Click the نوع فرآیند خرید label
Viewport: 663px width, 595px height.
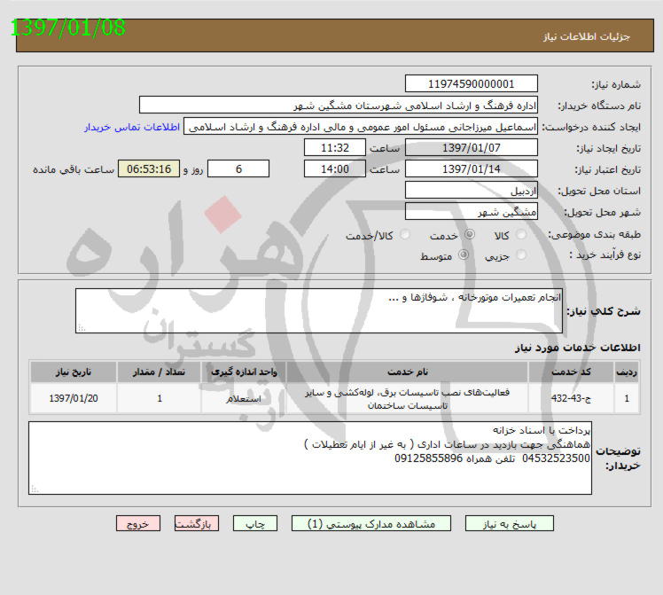(x=604, y=255)
